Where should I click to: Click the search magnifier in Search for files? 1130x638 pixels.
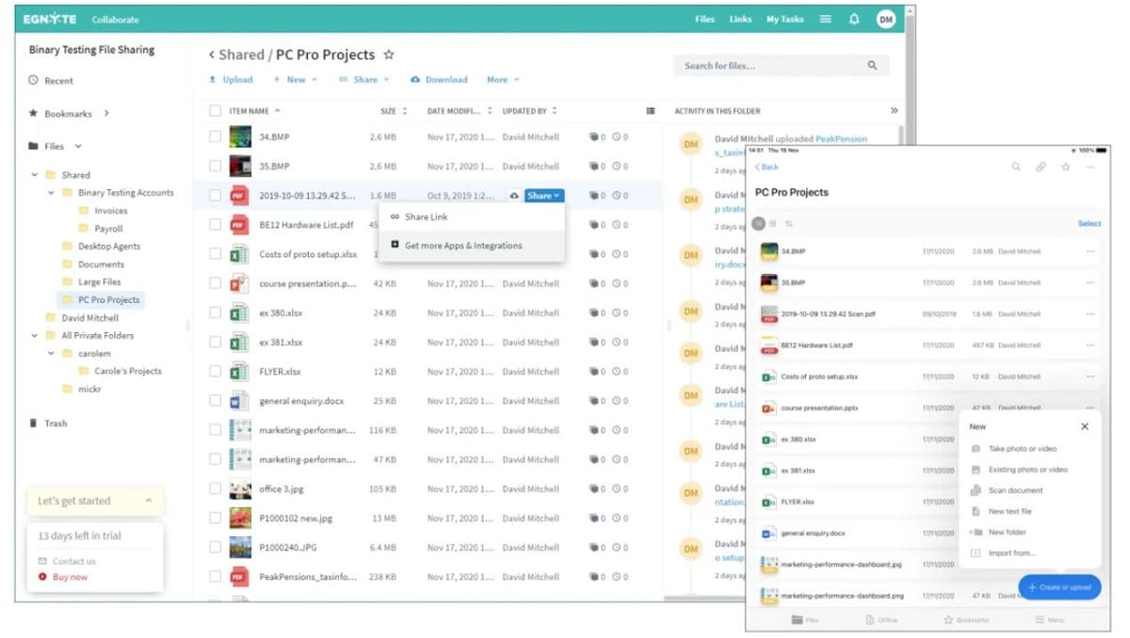(x=872, y=66)
